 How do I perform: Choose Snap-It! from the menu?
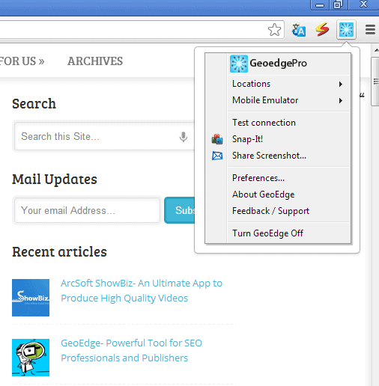coord(288,139)
